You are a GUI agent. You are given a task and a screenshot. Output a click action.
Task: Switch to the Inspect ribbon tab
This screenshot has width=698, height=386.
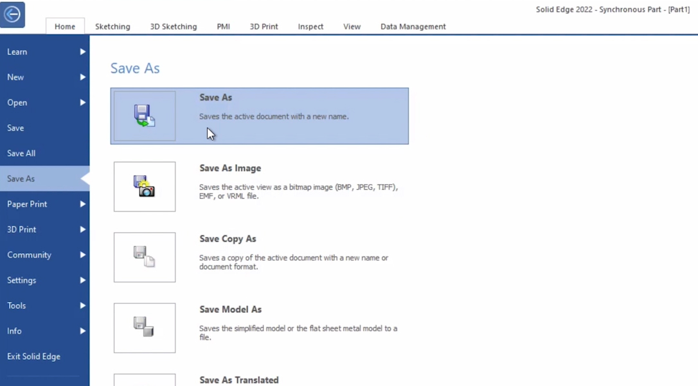click(x=310, y=27)
